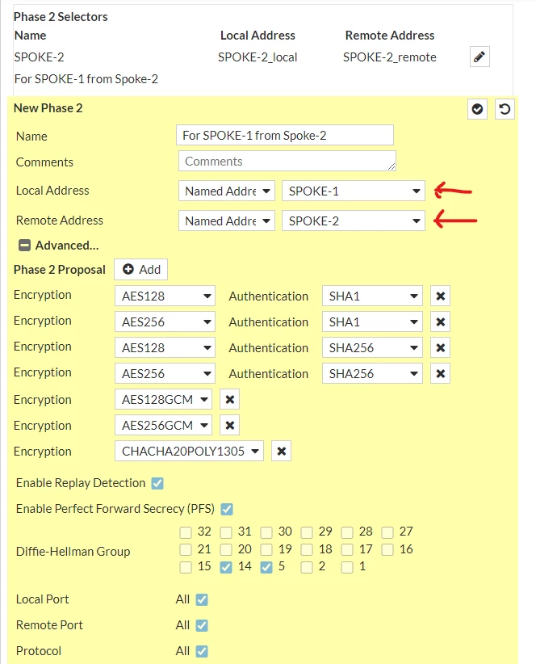The height and width of the screenshot is (664, 536).
Task: Check Diffie-Hellman Group 21
Action: pyautogui.click(x=186, y=549)
